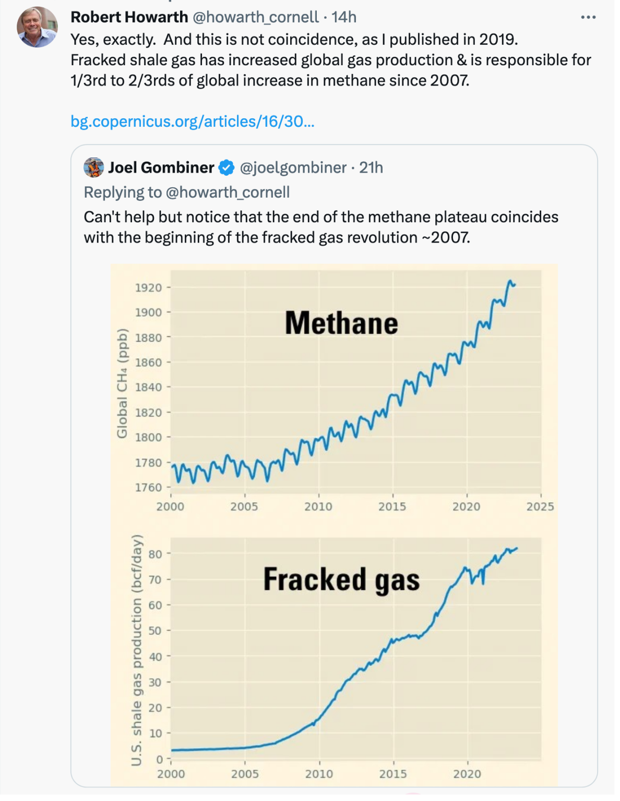The image size is (620, 801).
Task: Click the quoted reply text about methane plateau
Action: pyautogui.click(x=321, y=227)
